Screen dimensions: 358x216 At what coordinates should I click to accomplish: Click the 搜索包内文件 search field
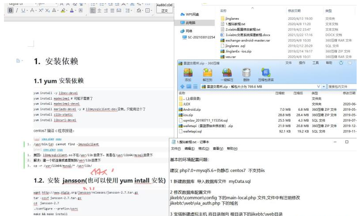(341, 87)
